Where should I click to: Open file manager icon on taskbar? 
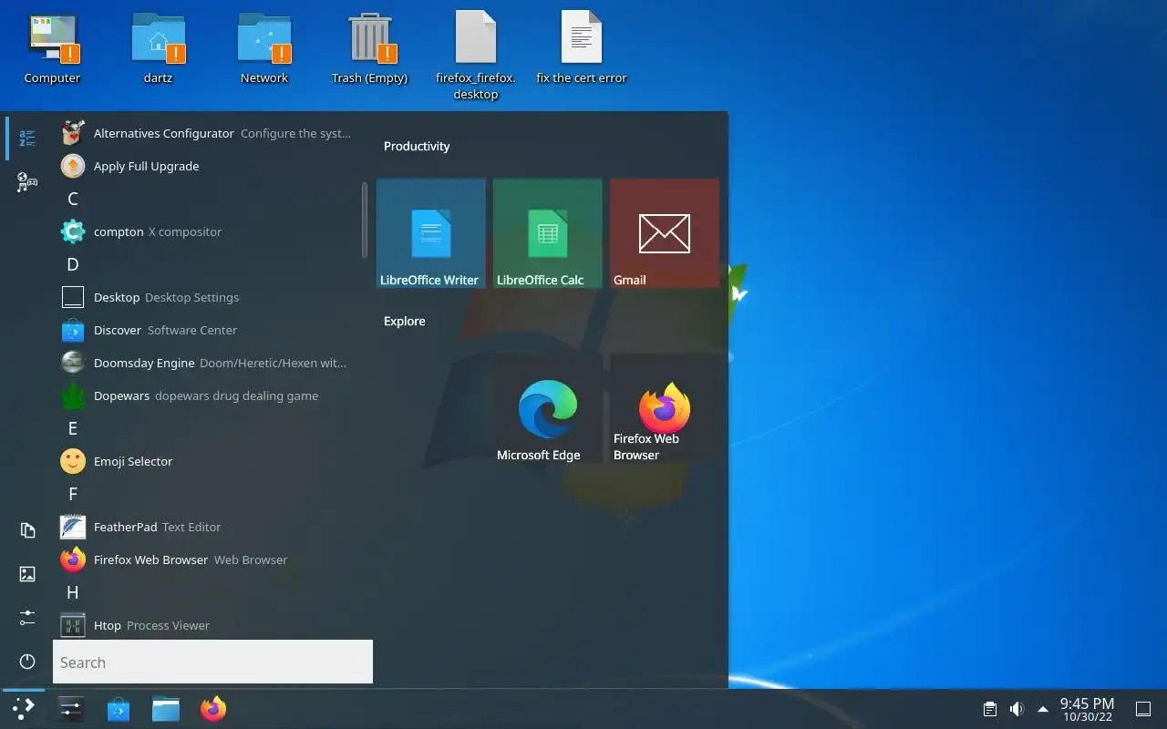coord(166,709)
